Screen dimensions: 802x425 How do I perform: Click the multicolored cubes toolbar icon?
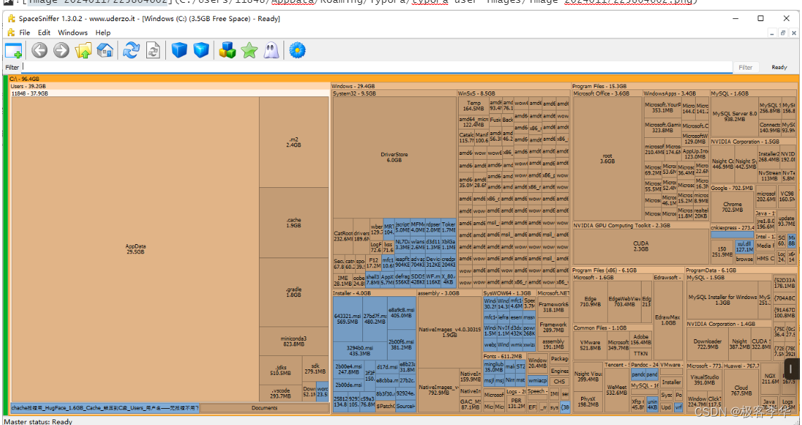227,50
